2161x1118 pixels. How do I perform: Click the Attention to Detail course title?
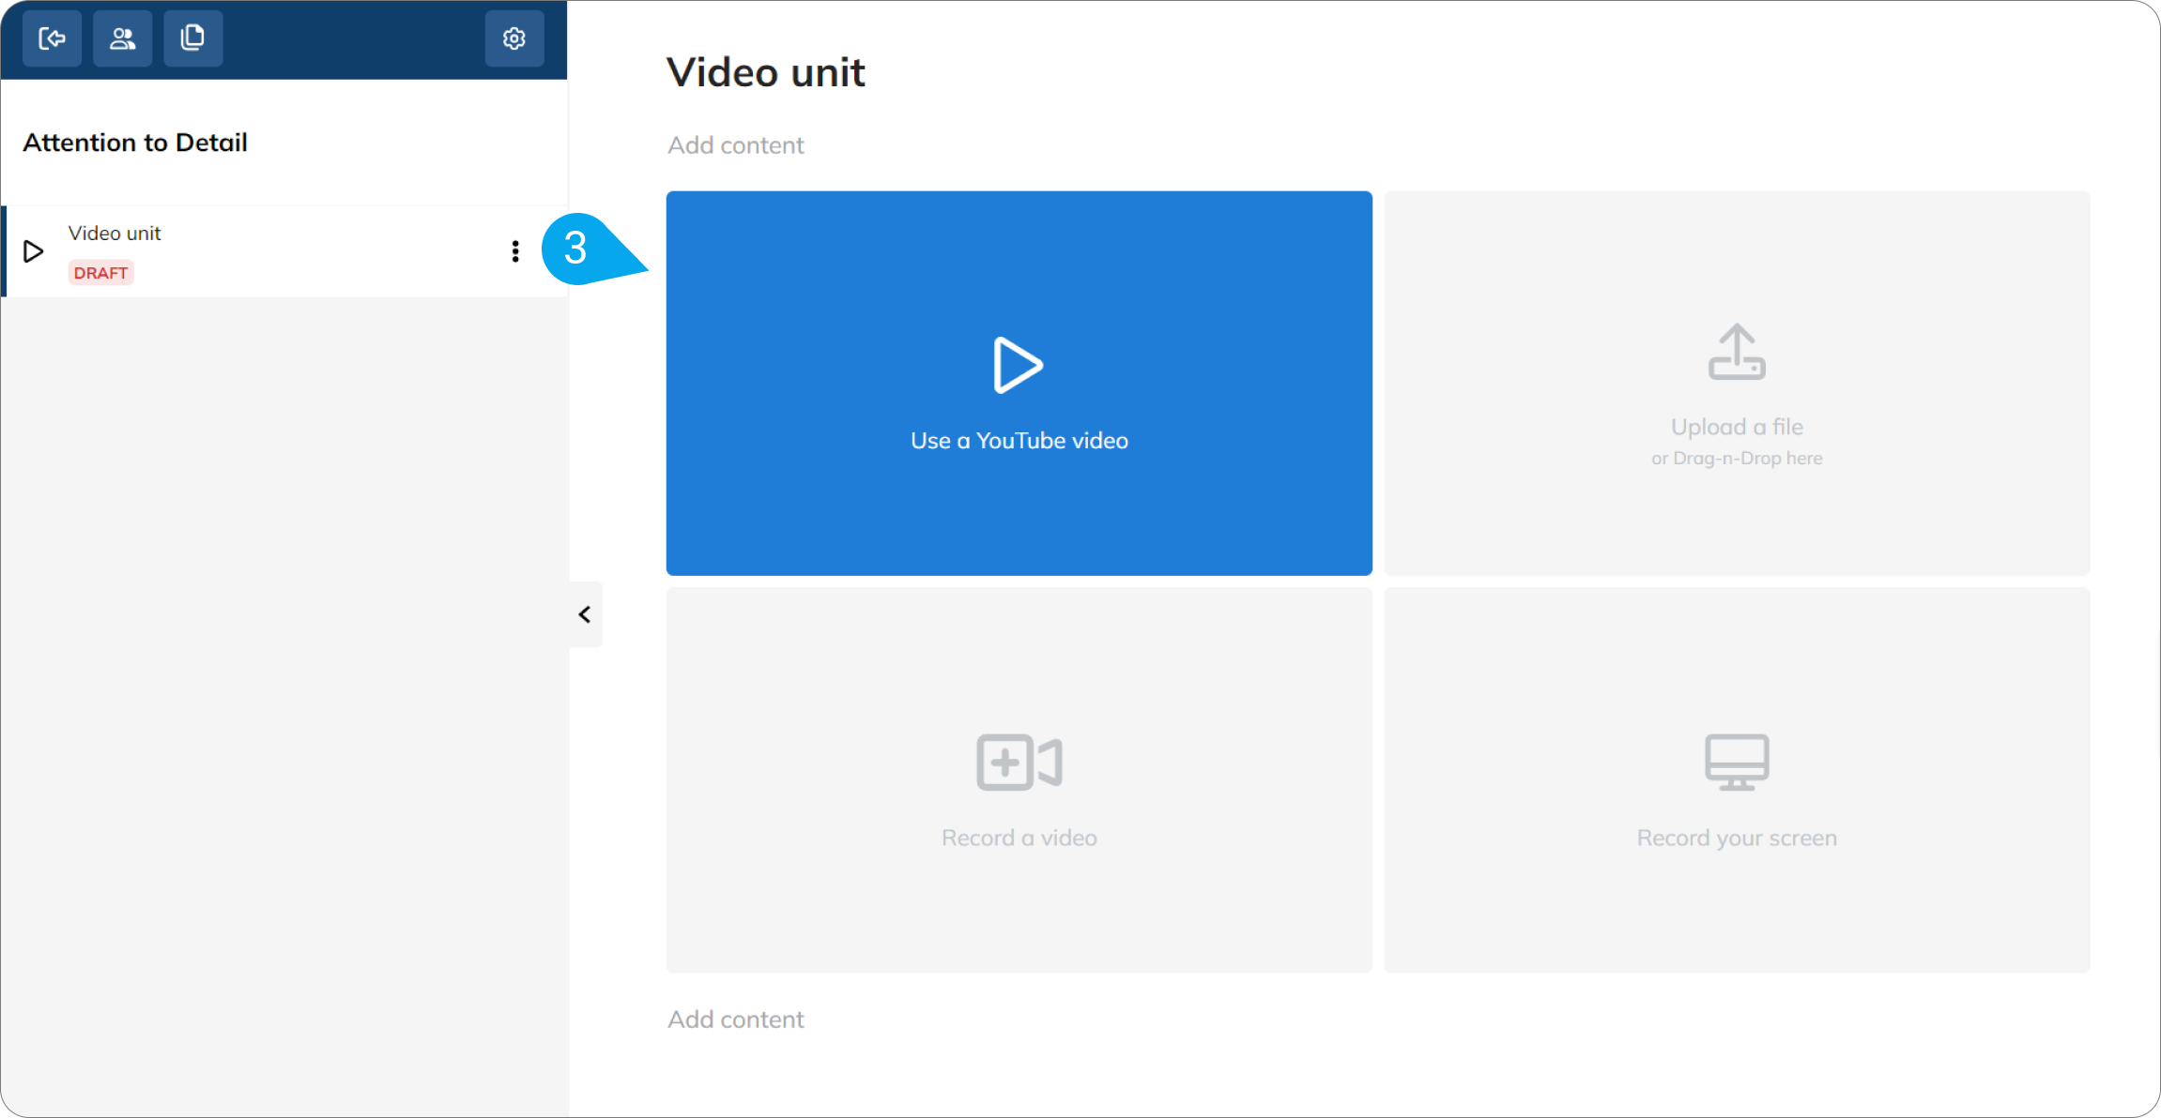(x=135, y=143)
